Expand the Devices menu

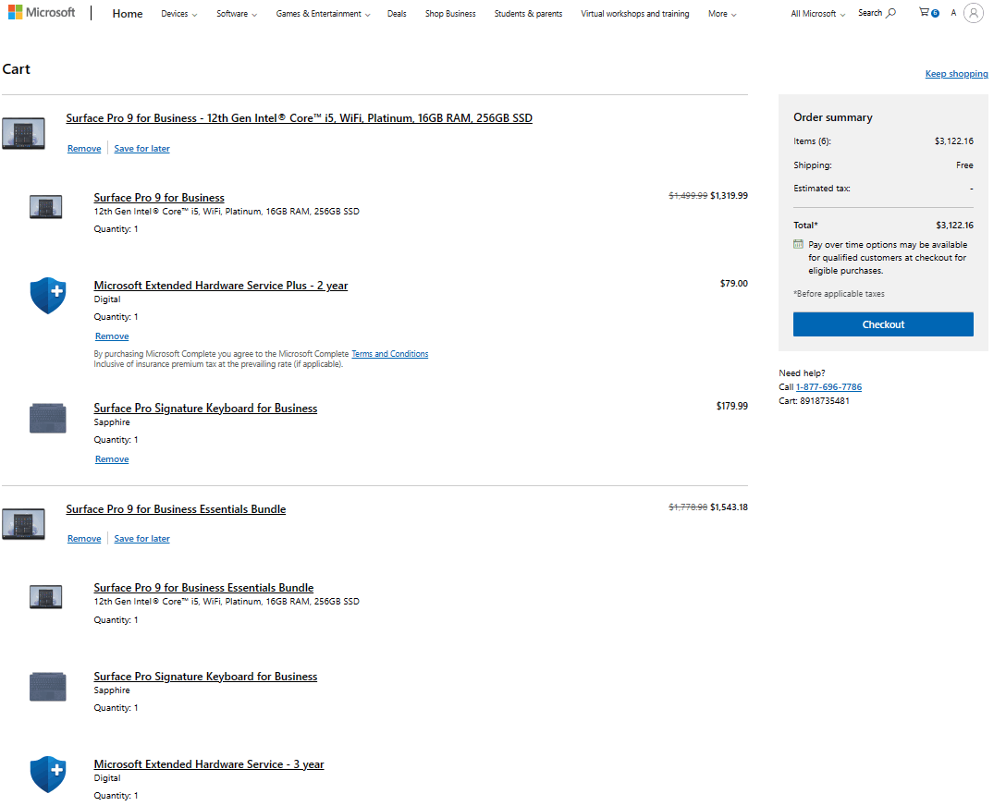tap(178, 13)
